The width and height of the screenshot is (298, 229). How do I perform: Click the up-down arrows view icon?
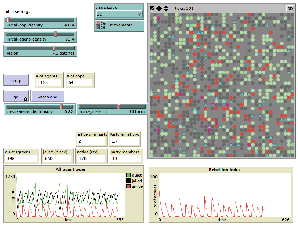click(x=166, y=8)
